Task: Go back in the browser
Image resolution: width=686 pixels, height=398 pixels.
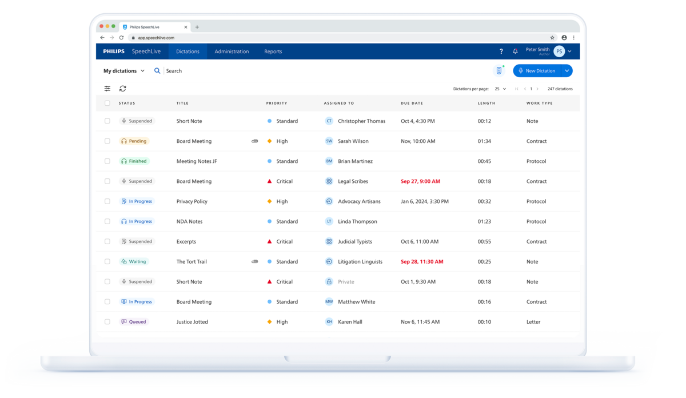Action: click(x=102, y=38)
